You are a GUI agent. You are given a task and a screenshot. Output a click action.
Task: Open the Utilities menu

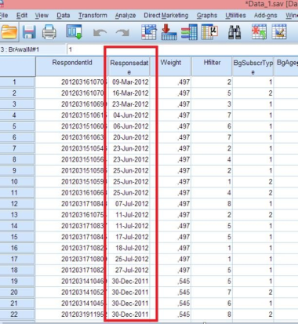click(x=235, y=16)
